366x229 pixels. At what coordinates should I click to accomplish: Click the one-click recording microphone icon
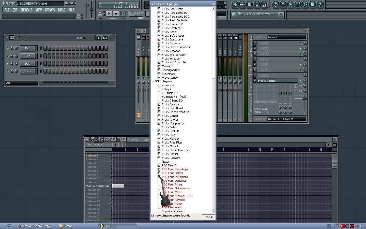[x=305, y=4]
